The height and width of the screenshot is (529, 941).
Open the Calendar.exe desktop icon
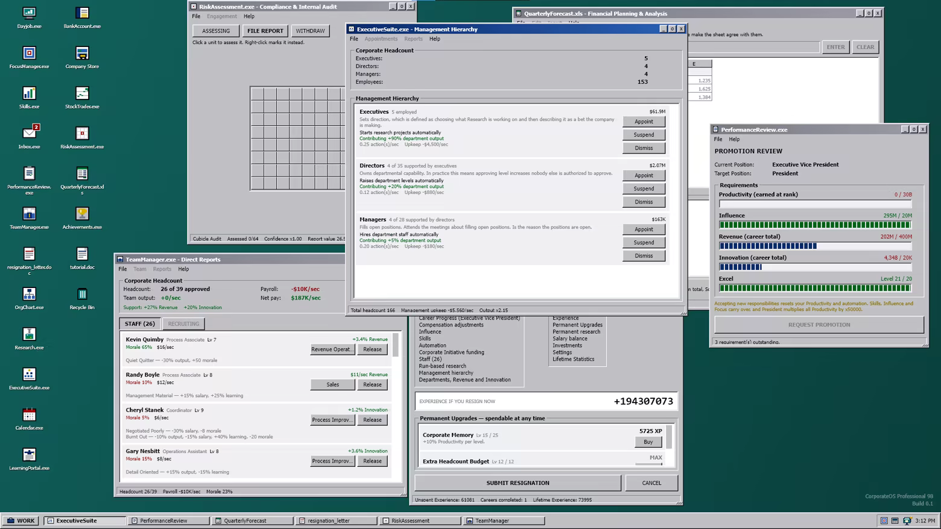29,419
